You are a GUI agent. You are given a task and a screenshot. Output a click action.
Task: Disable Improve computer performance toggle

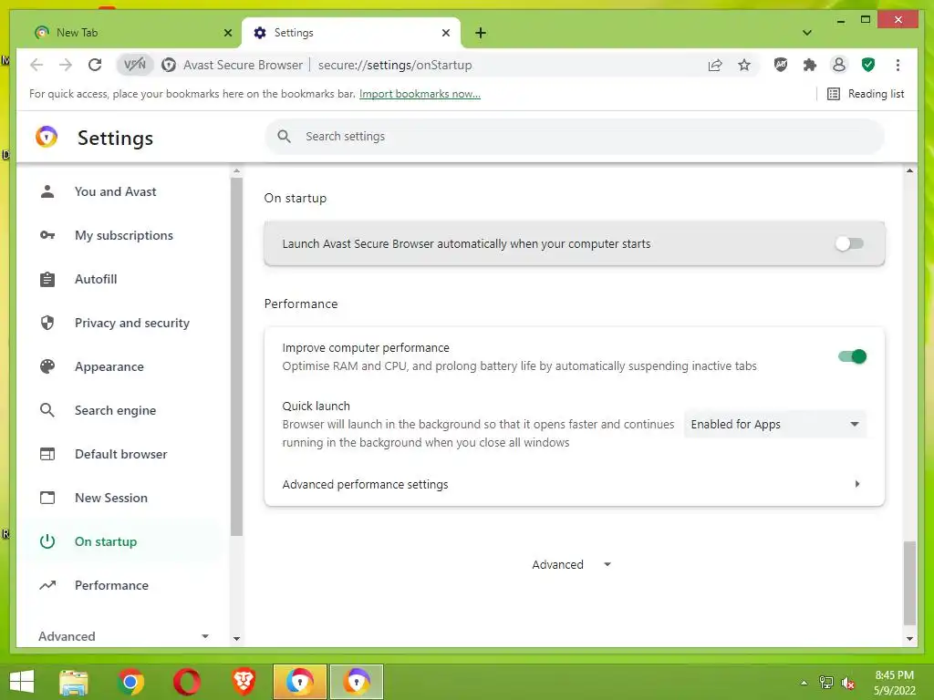point(852,356)
